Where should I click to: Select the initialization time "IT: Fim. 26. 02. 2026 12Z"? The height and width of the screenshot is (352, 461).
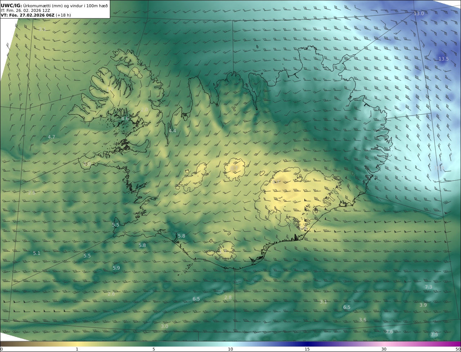(25, 10)
